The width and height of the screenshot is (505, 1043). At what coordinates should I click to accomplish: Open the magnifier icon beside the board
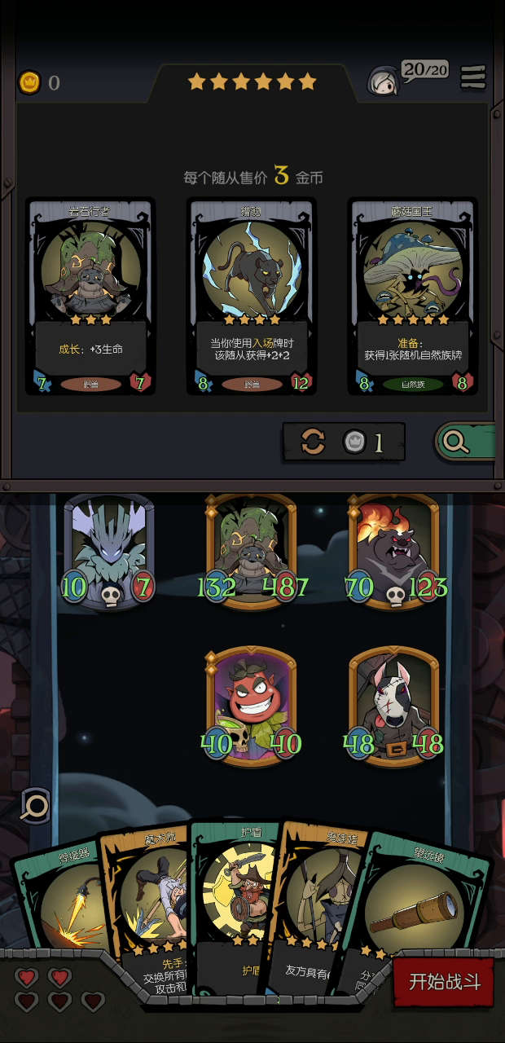35,806
